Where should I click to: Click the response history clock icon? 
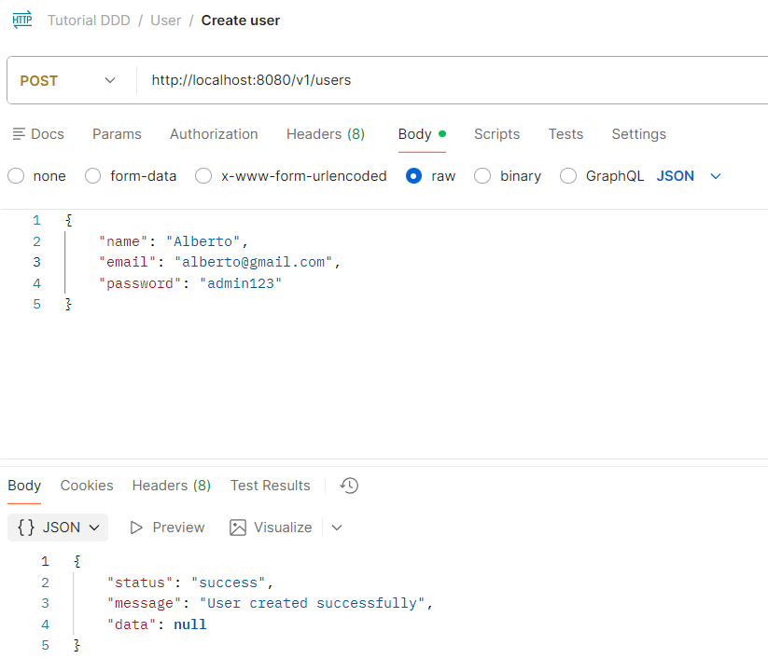click(349, 486)
